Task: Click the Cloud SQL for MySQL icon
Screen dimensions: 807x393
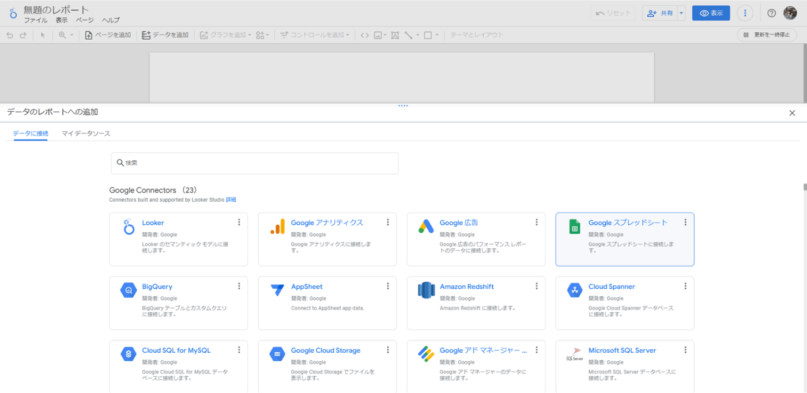Action: [x=129, y=354]
